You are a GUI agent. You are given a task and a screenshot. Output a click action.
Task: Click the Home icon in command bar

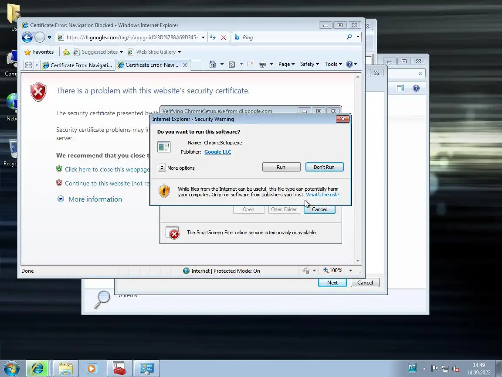tap(213, 64)
